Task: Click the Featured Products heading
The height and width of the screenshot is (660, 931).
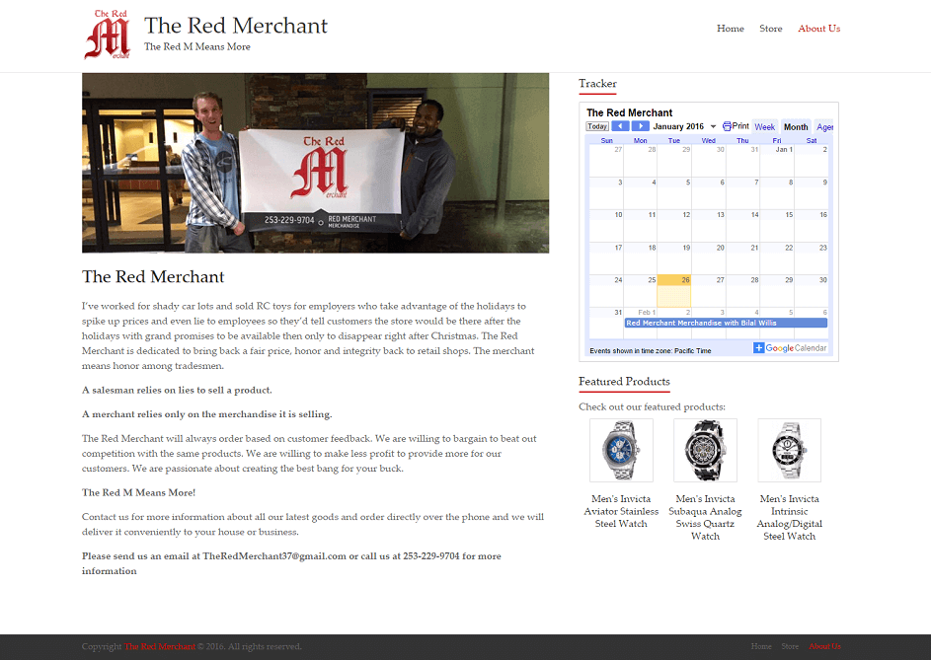Action: pyautogui.click(x=624, y=382)
